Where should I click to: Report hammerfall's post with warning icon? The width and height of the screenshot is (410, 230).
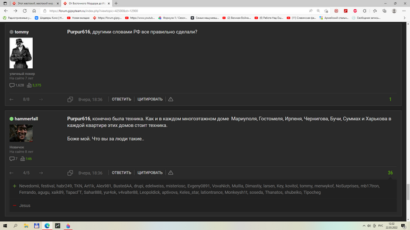tap(171, 173)
